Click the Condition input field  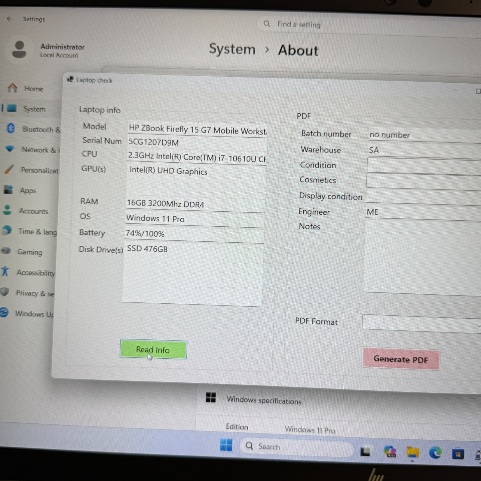[424, 166]
